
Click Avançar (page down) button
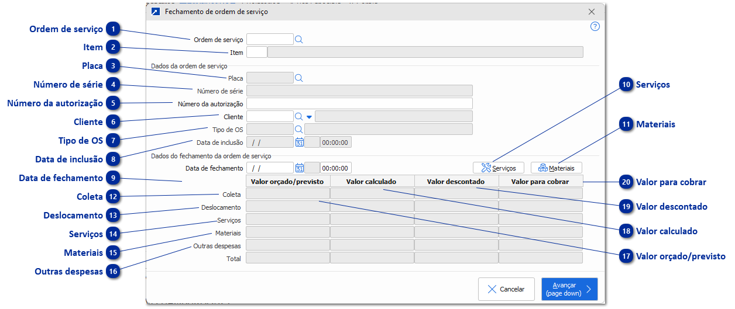coord(569,289)
